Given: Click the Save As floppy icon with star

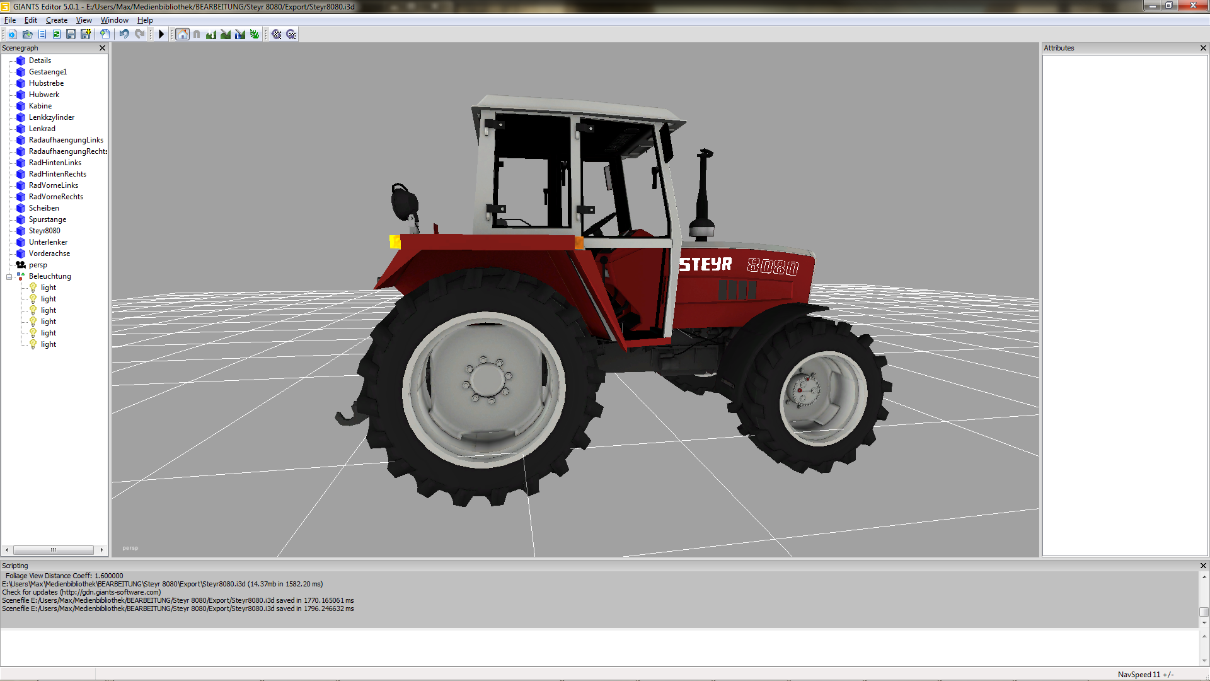Looking at the screenshot, I should (x=86, y=34).
